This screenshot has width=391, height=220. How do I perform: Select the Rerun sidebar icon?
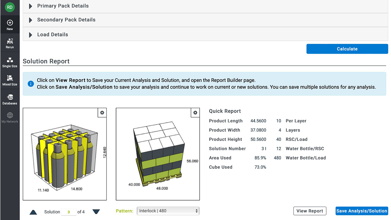click(10, 43)
